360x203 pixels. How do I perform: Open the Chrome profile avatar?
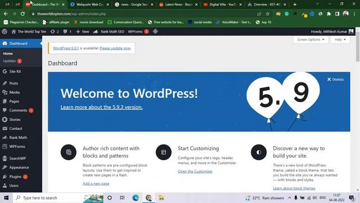pos(346,14)
